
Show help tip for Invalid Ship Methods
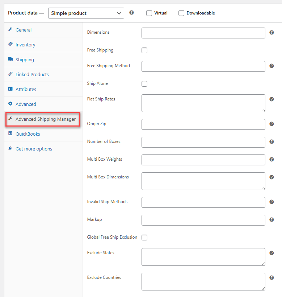272,202
